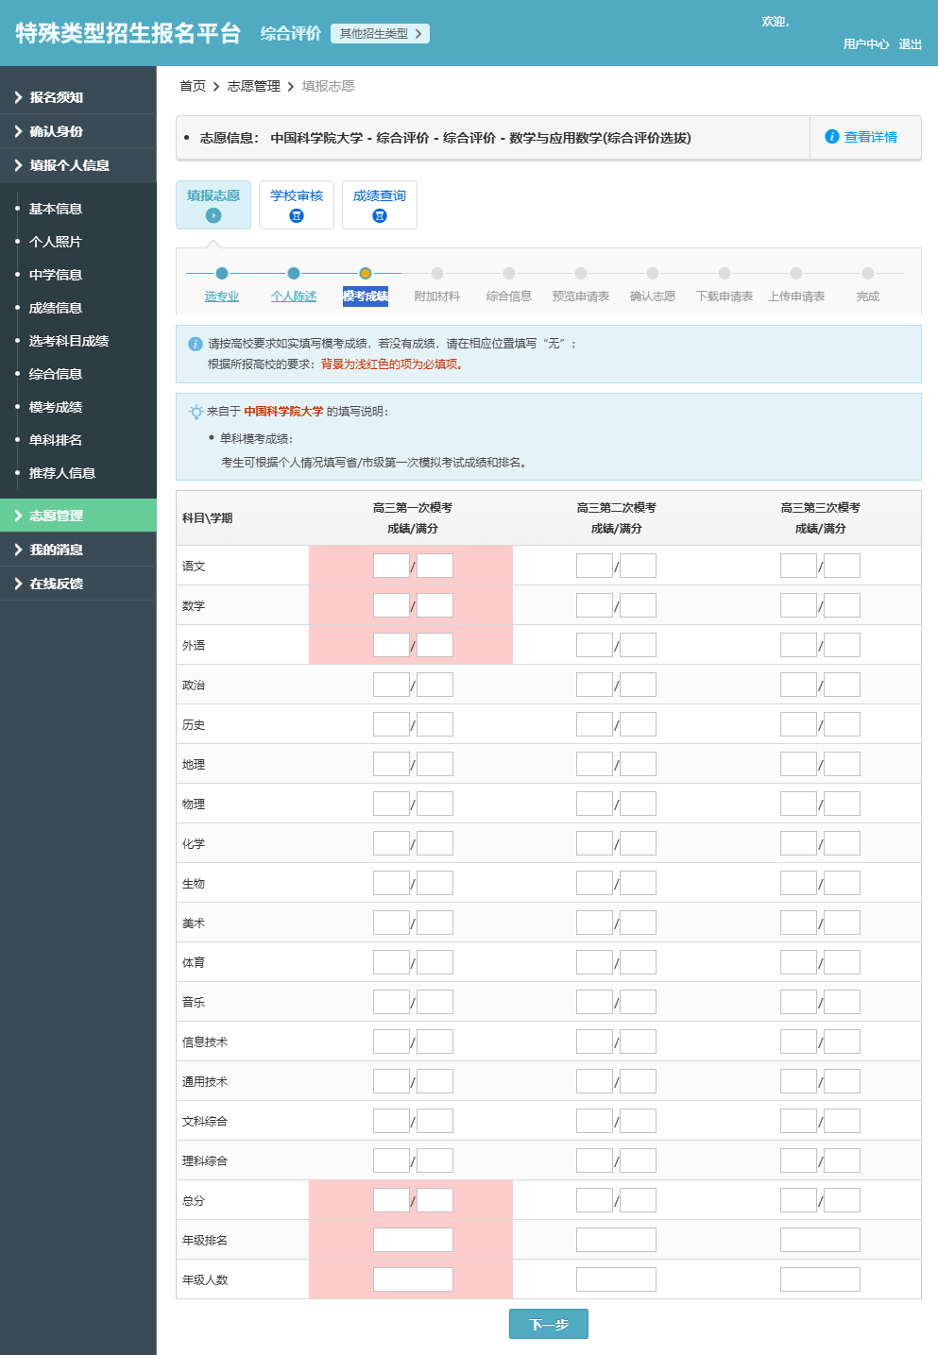938x1355 pixels.
Task: Click the 完成 step circle
Action: click(867, 271)
